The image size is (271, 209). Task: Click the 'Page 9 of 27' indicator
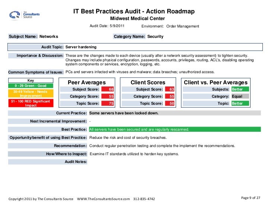point(251,198)
